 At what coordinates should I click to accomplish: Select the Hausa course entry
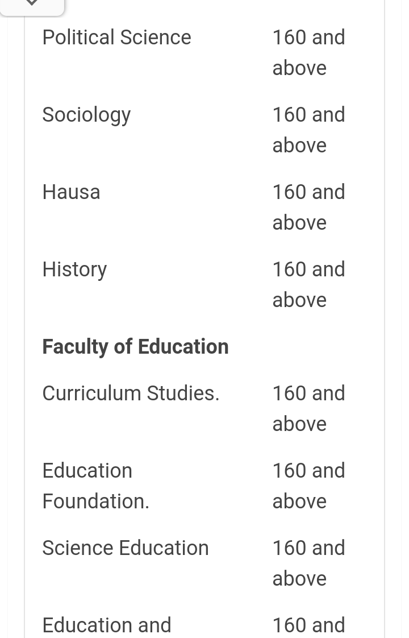pos(71,192)
